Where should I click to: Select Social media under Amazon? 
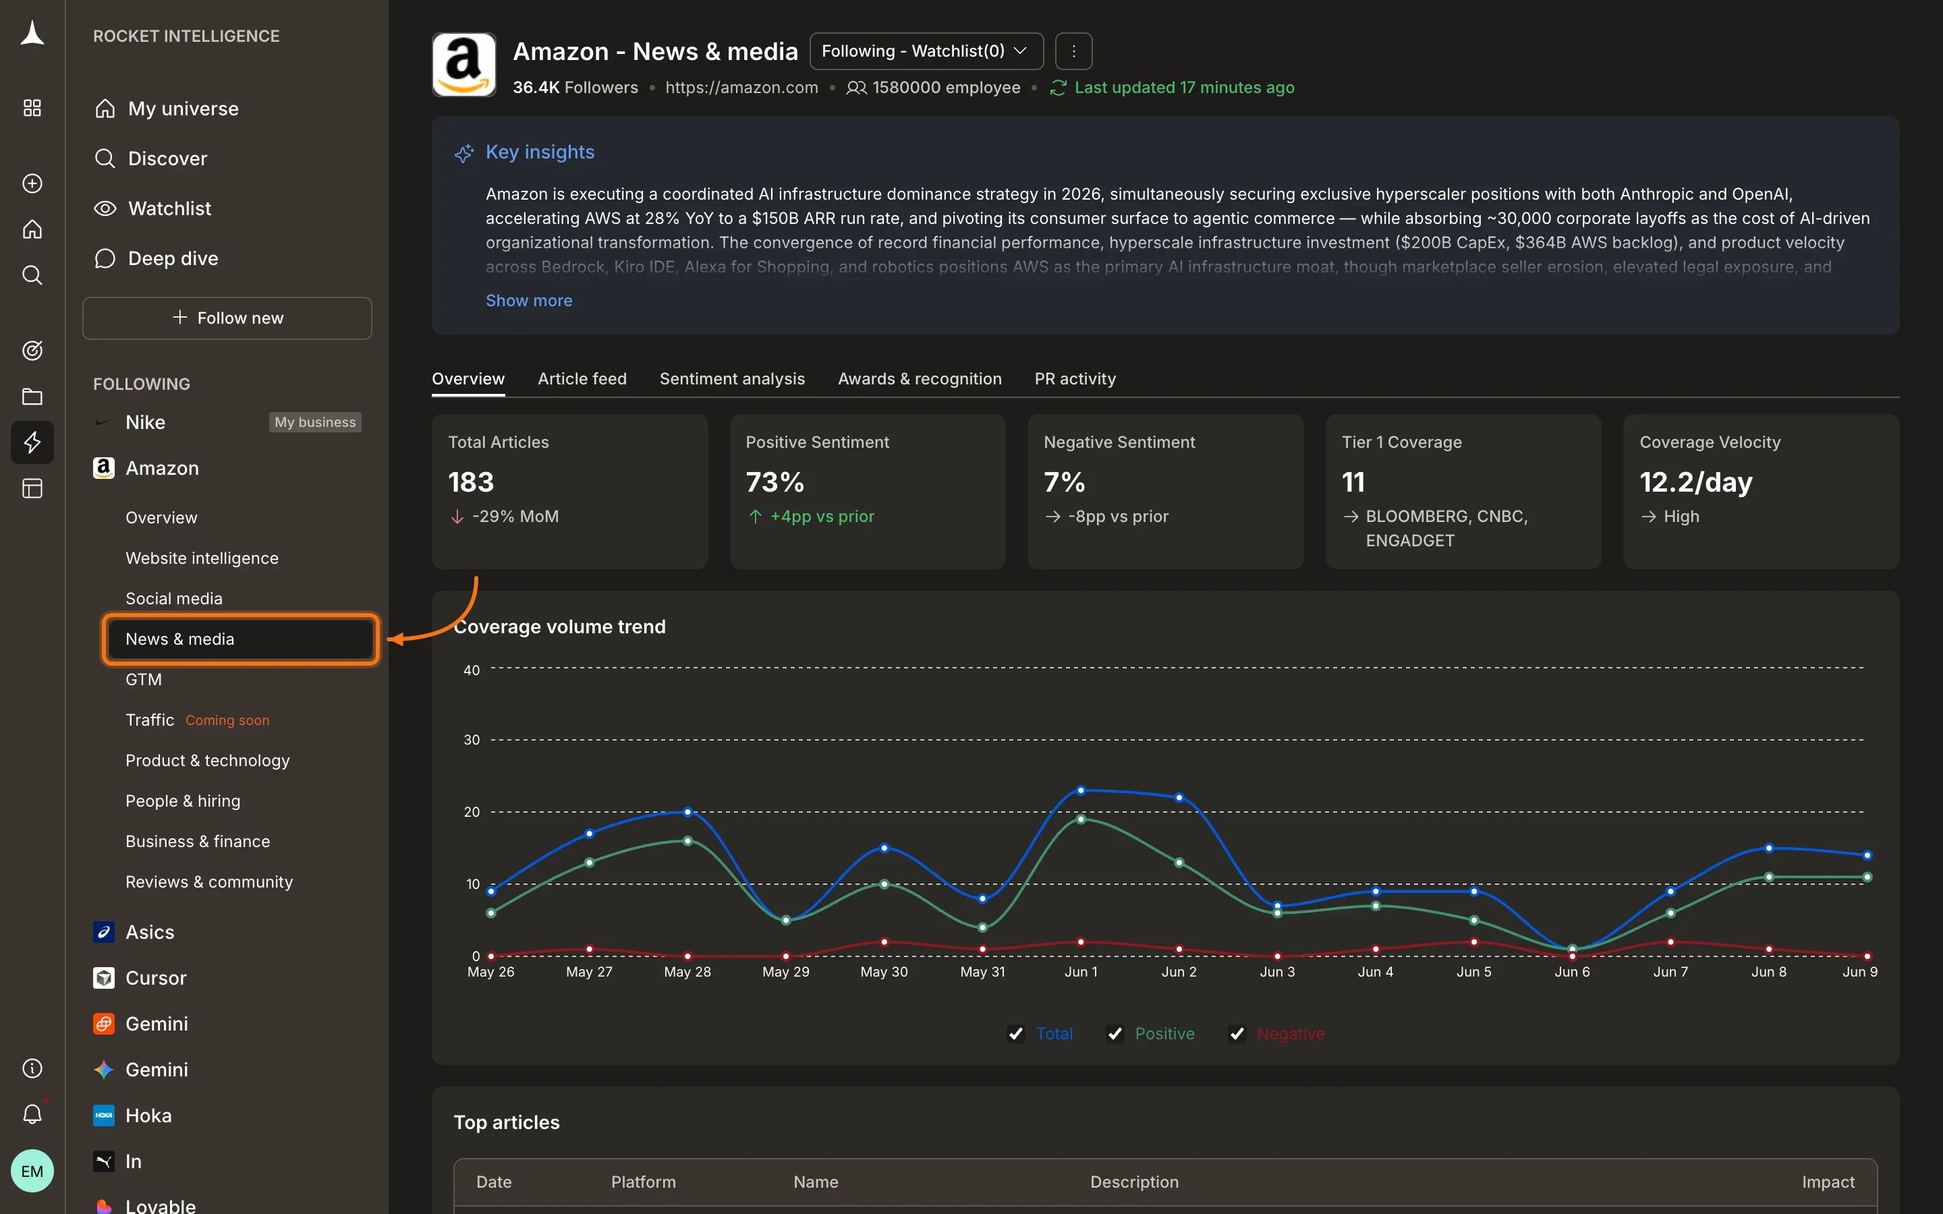point(174,598)
